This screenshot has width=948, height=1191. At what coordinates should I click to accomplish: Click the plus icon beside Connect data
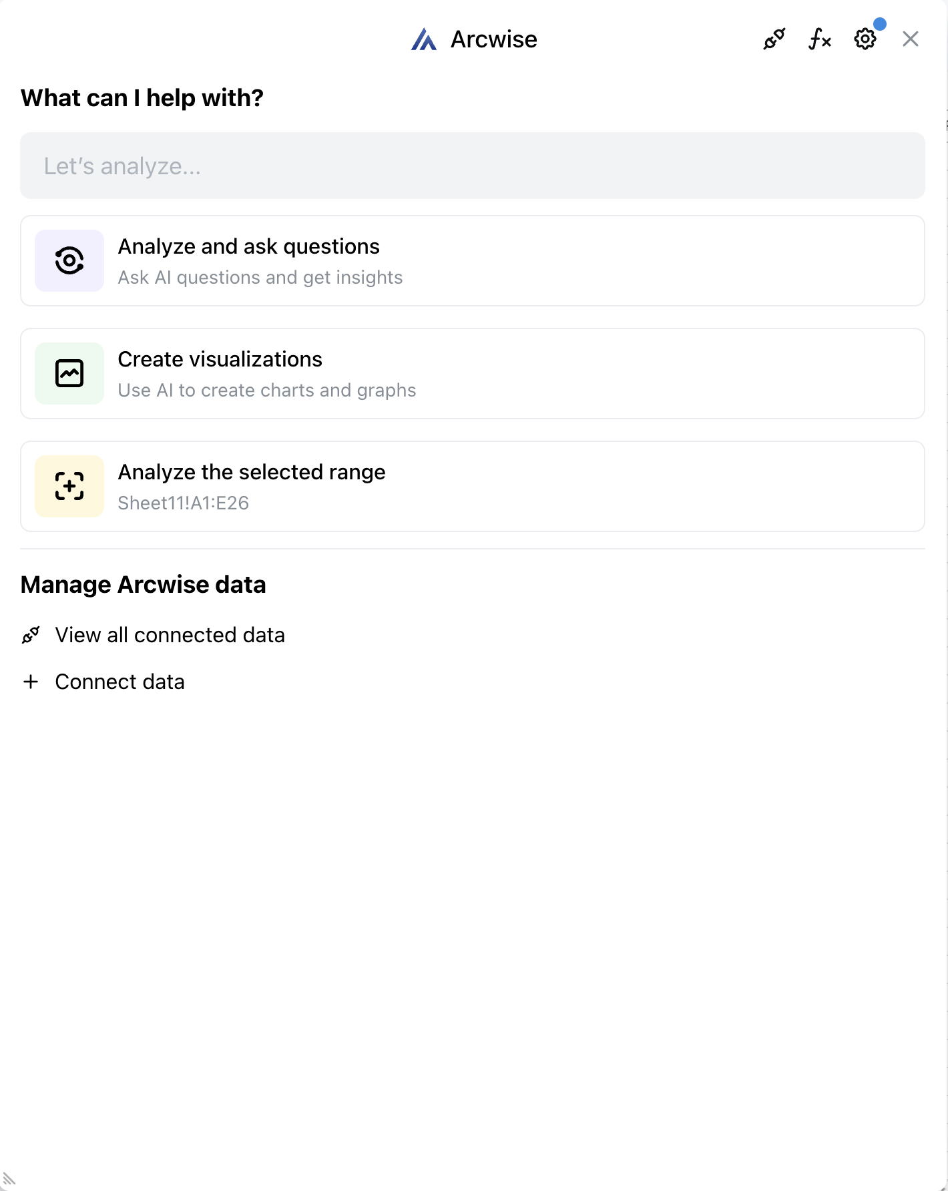pyautogui.click(x=31, y=682)
